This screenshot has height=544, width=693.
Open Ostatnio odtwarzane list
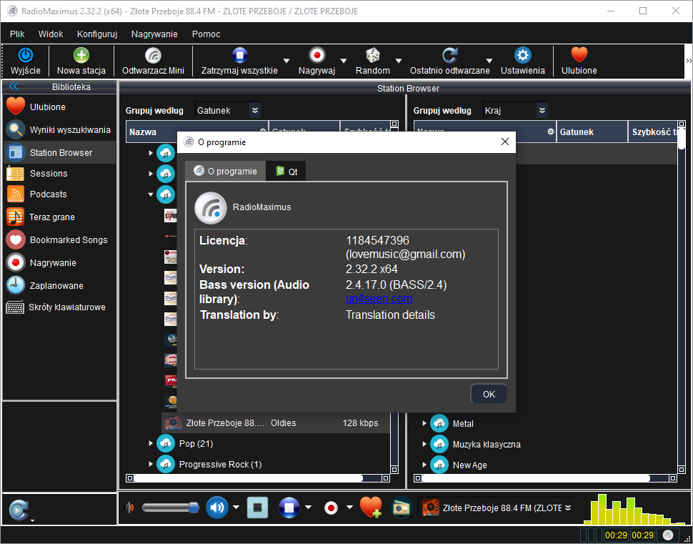click(450, 61)
